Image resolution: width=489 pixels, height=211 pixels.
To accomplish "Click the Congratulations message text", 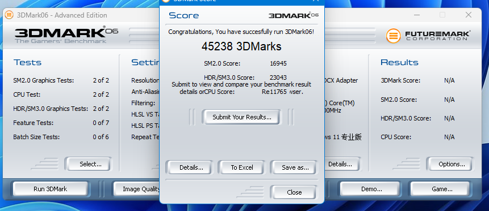I will click(241, 32).
